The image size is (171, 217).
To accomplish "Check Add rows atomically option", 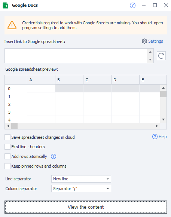I will pos(7,156).
